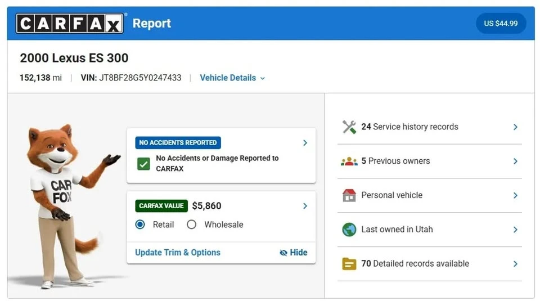Open the CARFAX value chevron
540x301 pixels.
tap(305, 206)
